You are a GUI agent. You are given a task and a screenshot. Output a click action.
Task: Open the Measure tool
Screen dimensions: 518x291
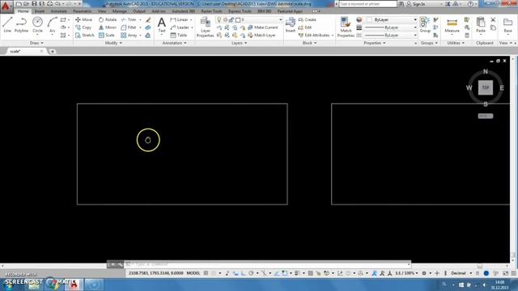coord(452,25)
